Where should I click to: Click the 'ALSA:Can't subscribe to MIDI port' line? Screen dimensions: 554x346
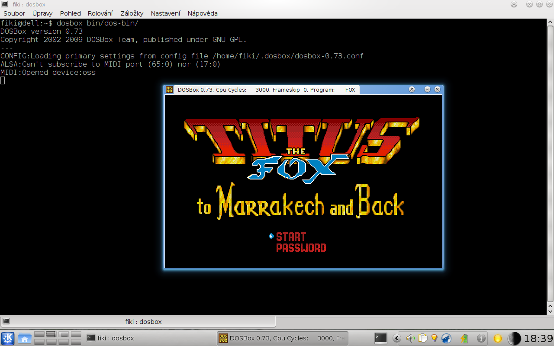point(110,64)
